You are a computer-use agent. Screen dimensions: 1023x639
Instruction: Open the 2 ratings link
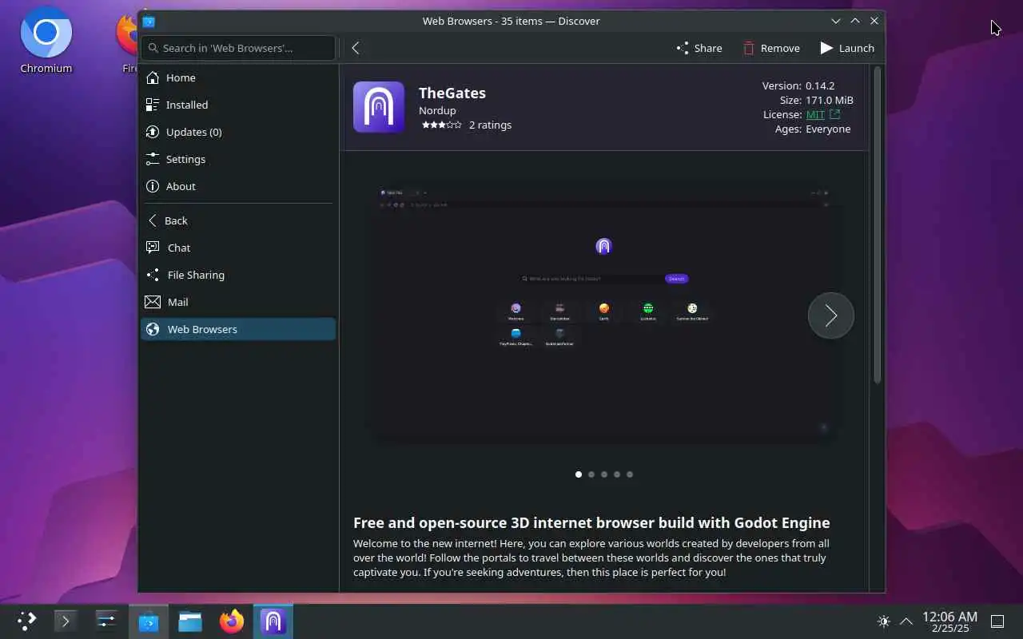[490, 125]
